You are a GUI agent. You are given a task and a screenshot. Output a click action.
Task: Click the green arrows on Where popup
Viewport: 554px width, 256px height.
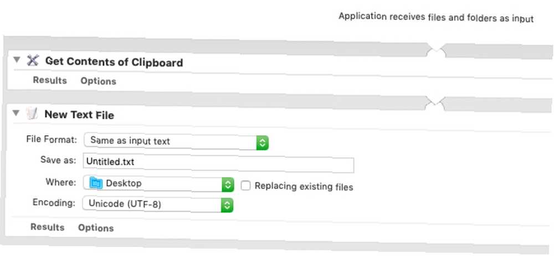tap(228, 185)
